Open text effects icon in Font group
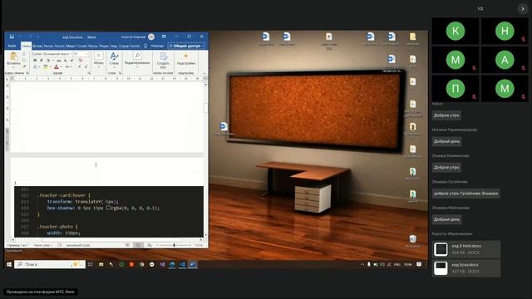 (35, 66)
